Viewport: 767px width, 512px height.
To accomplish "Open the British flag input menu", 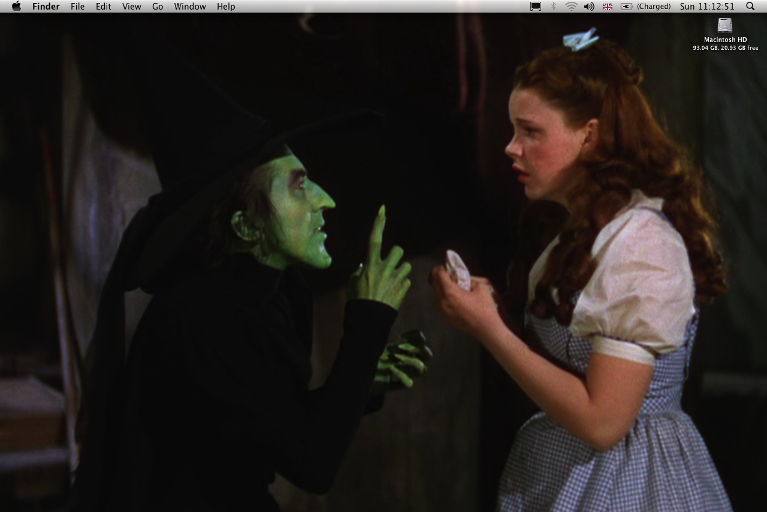I will click(608, 7).
